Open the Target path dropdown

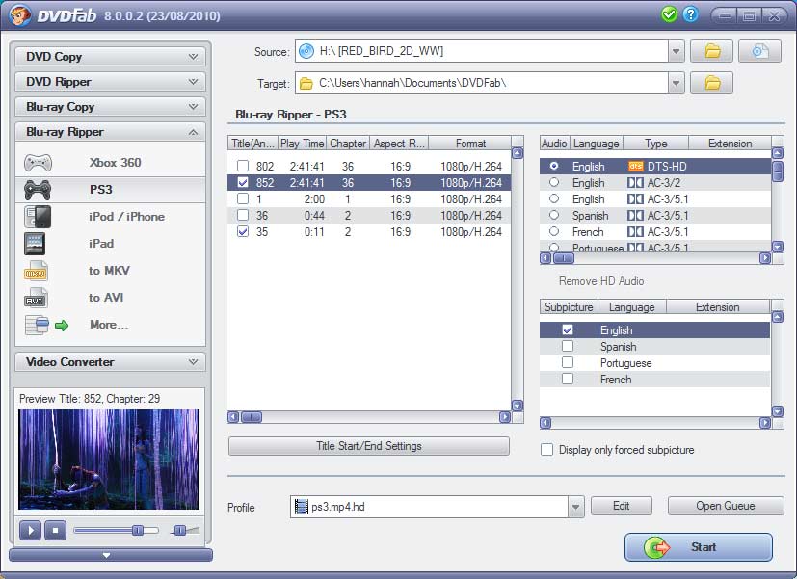pyautogui.click(x=676, y=83)
